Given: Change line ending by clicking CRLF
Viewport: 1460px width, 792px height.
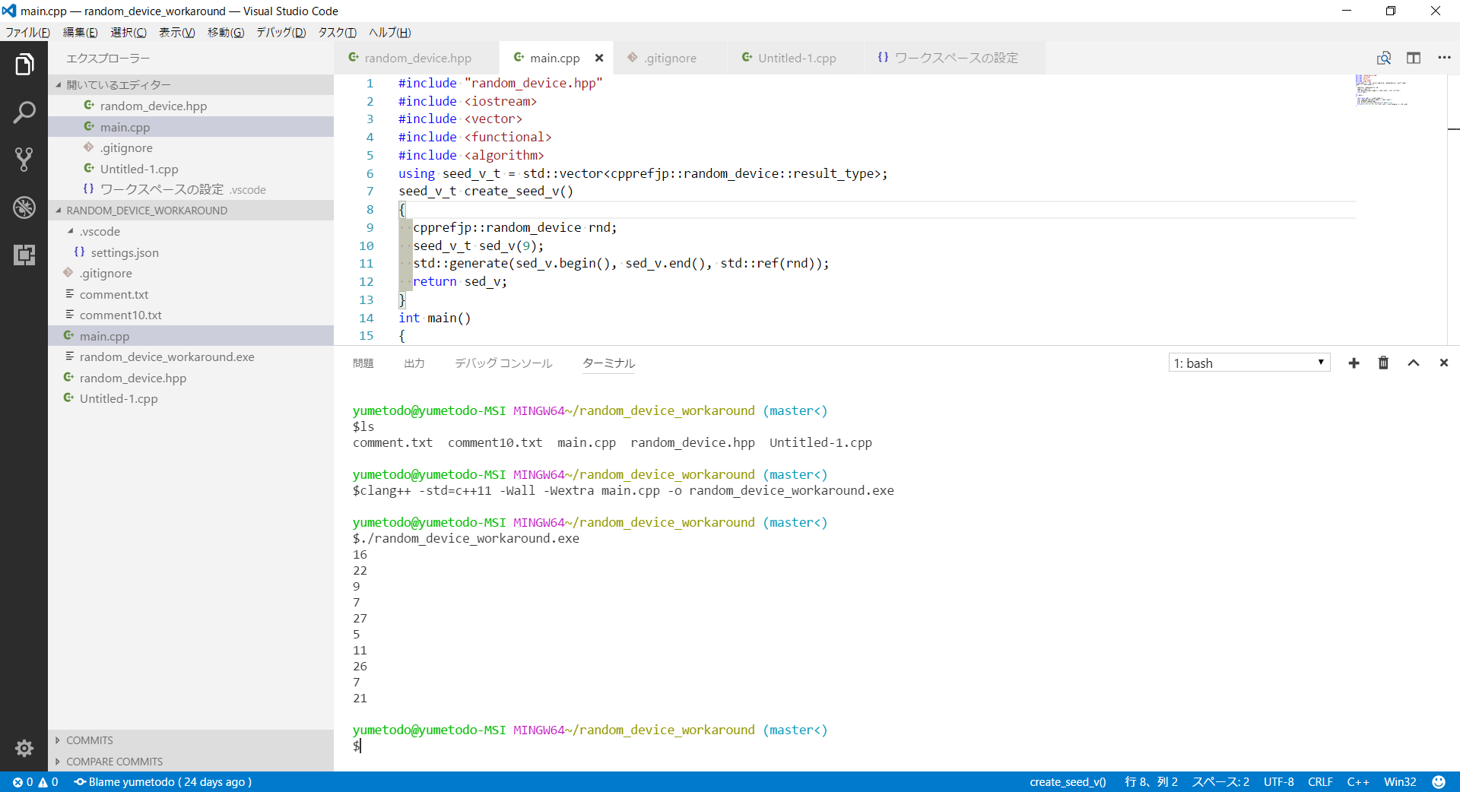Looking at the screenshot, I should click(1321, 782).
